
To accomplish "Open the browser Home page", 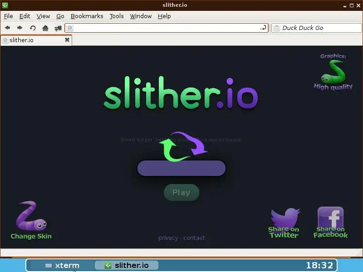I will [x=45, y=28].
